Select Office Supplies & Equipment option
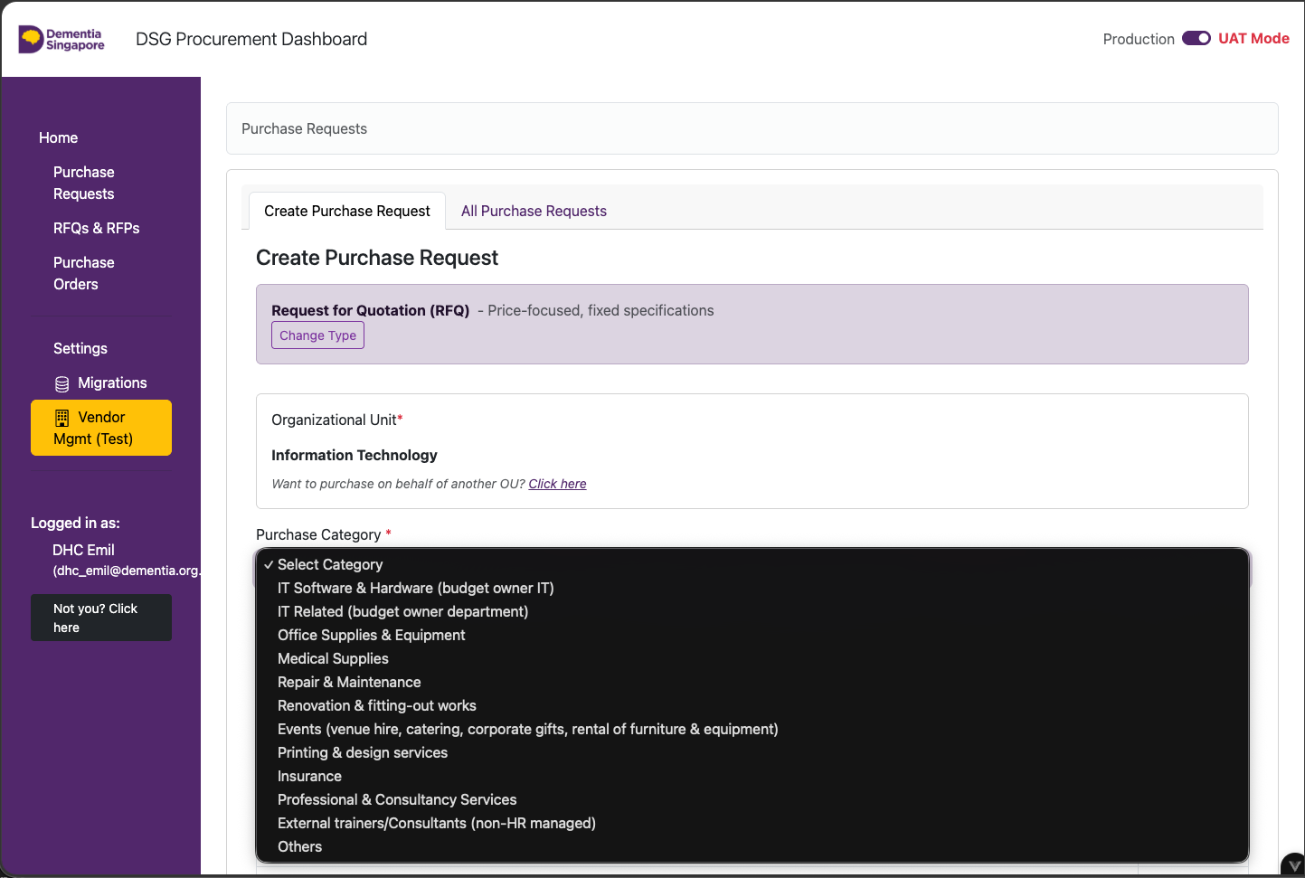This screenshot has height=878, width=1305. pyautogui.click(x=752, y=635)
